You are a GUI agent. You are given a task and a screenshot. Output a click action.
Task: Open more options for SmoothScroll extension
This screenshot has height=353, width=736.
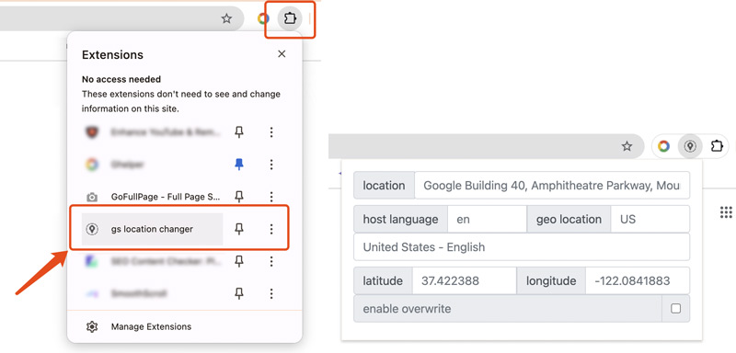pos(271,294)
